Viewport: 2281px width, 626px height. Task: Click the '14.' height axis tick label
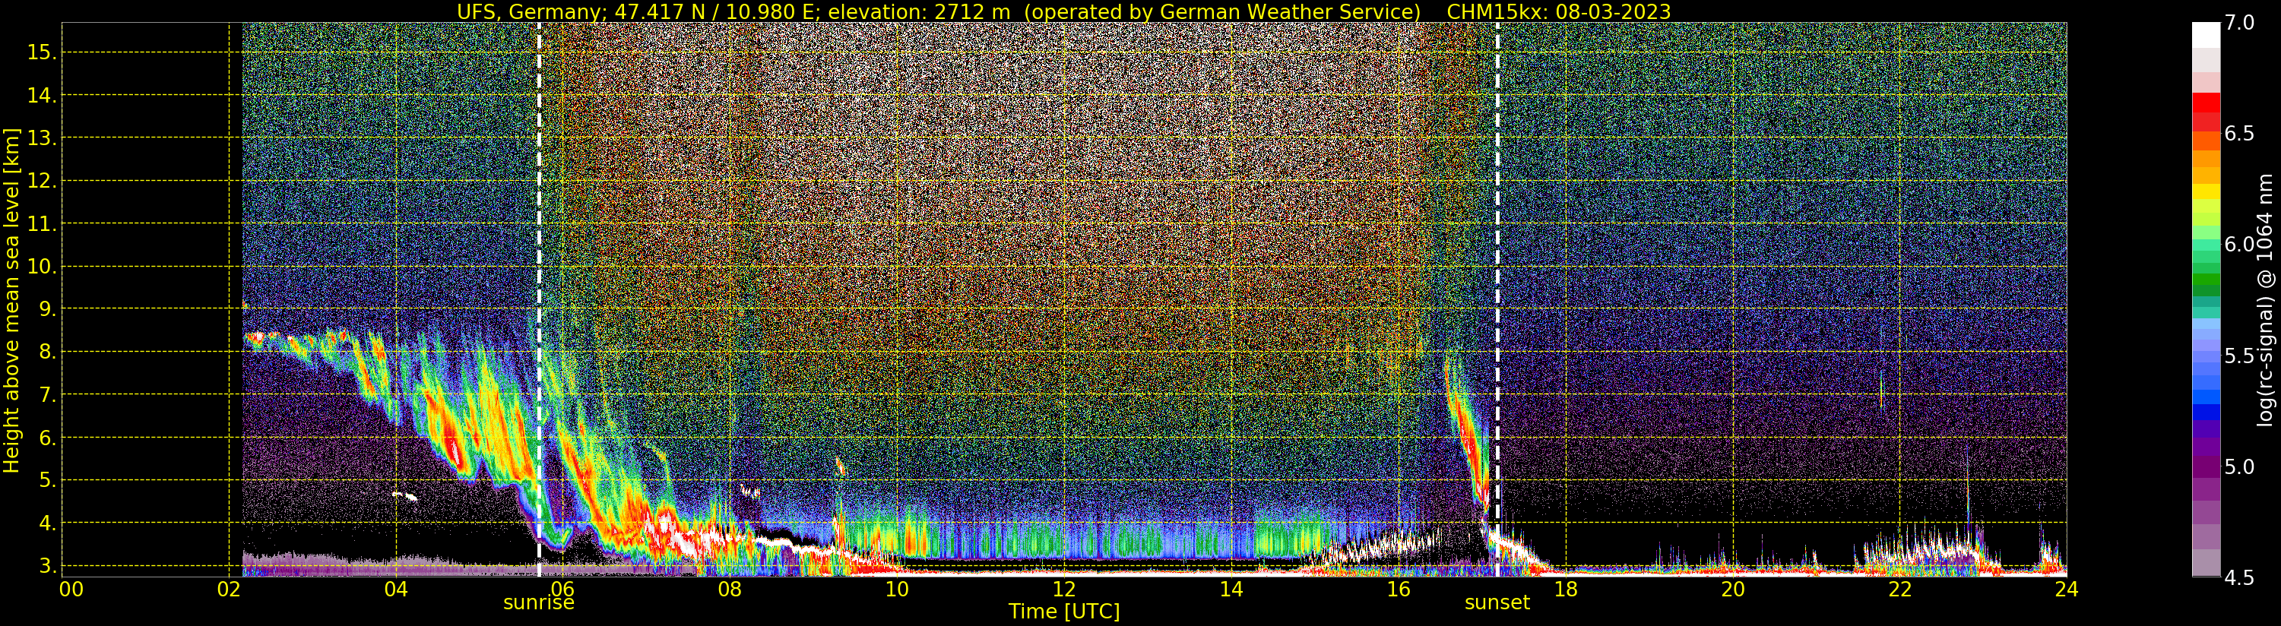42,96
